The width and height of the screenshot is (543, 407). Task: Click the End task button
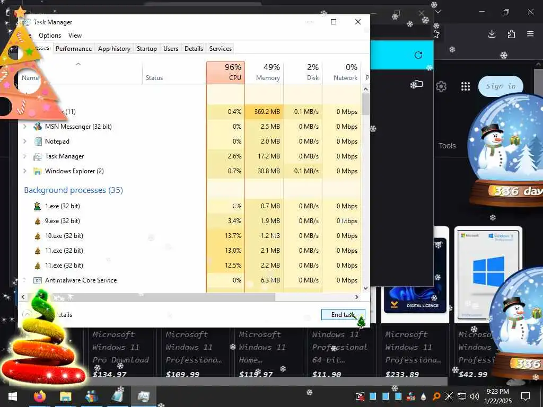click(343, 315)
